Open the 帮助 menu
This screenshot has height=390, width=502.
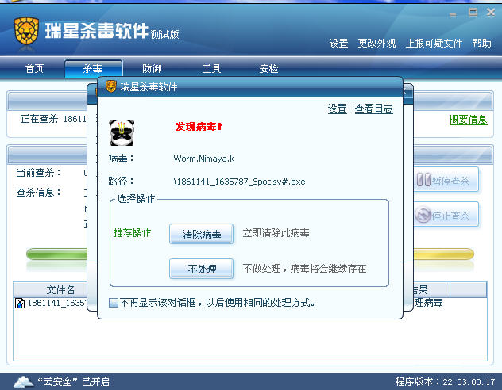(x=481, y=43)
